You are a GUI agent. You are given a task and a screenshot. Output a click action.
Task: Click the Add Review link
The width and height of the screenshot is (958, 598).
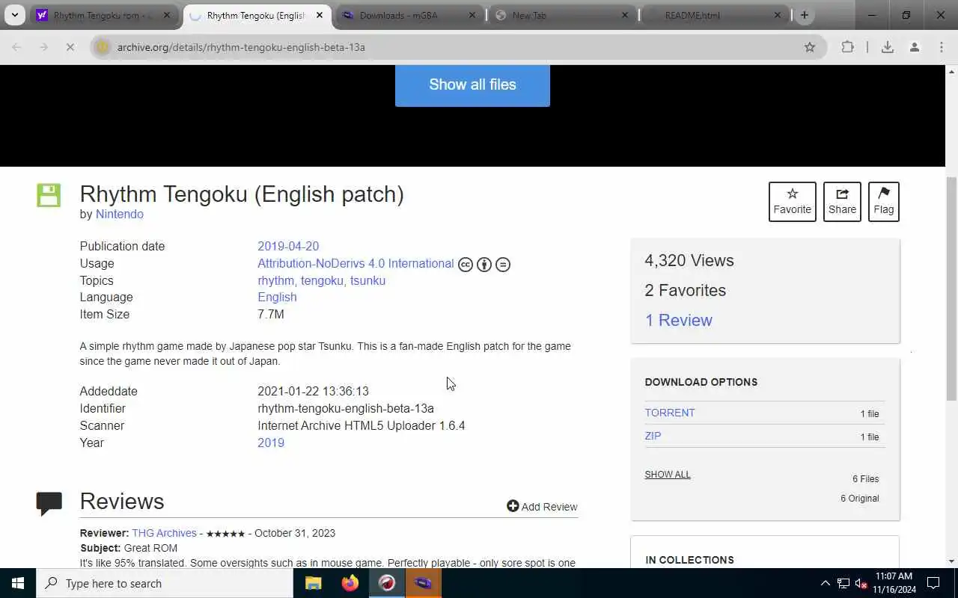(549, 507)
